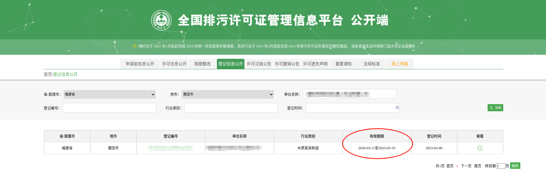
Task: Click the 首页 breadcrumb link
Action: [48, 74]
